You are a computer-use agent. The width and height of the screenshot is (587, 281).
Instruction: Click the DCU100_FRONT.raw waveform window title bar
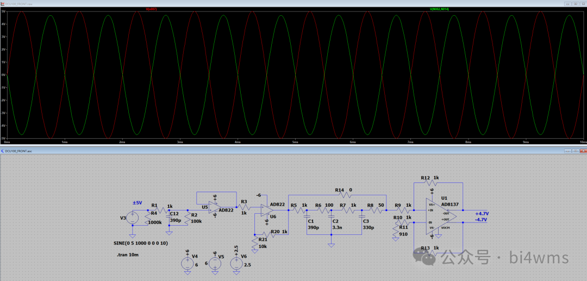coord(272,3)
